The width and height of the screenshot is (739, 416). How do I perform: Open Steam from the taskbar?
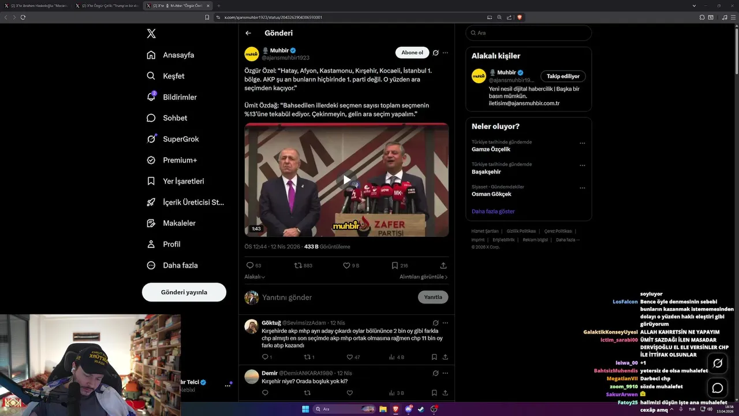[421, 409]
